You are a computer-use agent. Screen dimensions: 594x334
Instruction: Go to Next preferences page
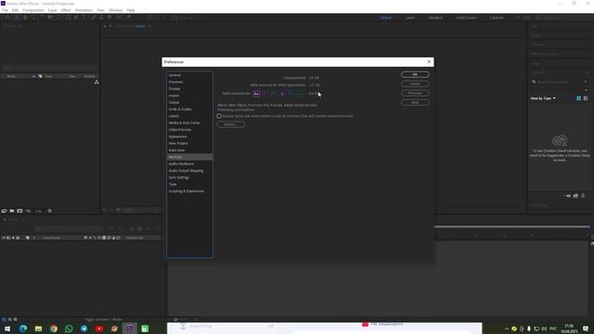pyautogui.click(x=415, y=102)
